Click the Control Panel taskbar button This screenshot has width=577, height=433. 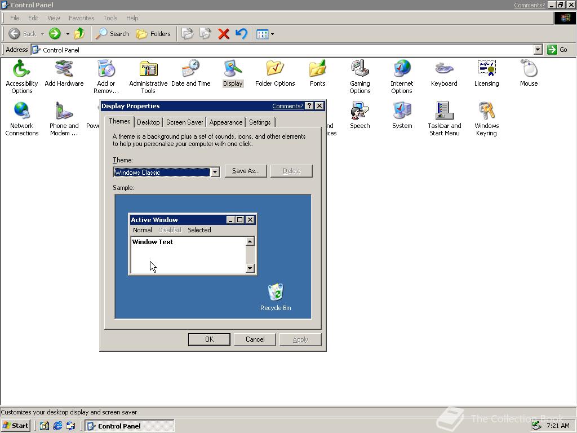(x=129, y=426)
